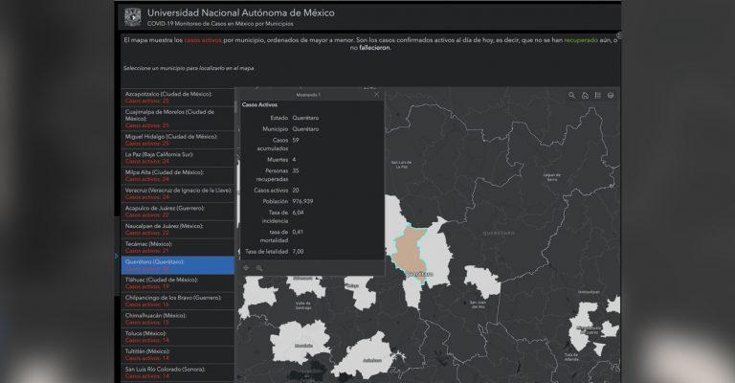Image resolution: width=735 pixels, height=383 pixels.
Task: Click the collapse arrow at the list panel edge
Action: (117, 256)
